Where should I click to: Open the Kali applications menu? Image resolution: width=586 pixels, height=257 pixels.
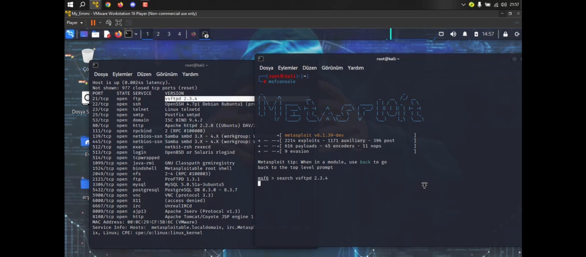(x=70, y=34)
